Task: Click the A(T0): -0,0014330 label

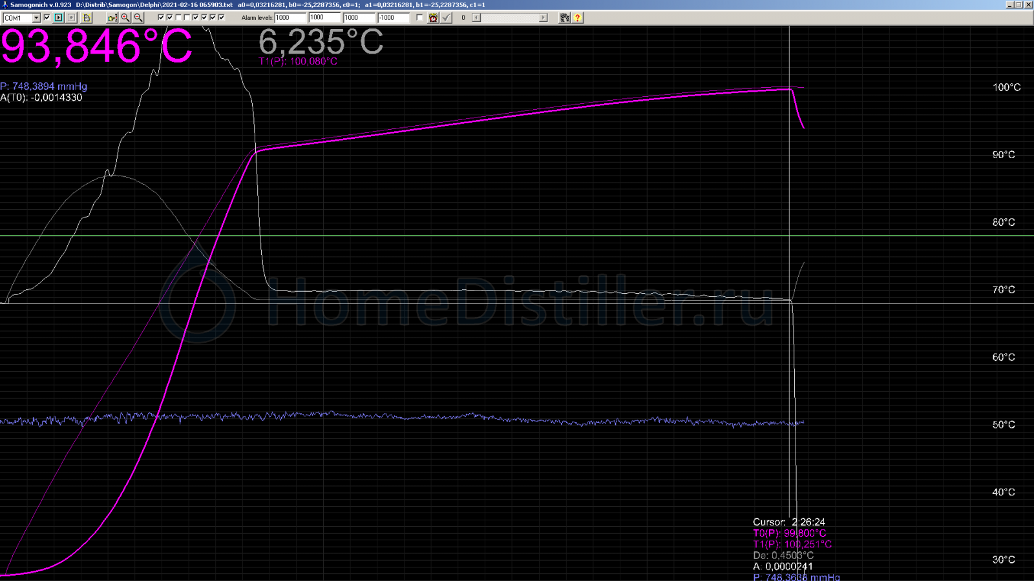Action: pyautogui.click(x=41, y=97)
